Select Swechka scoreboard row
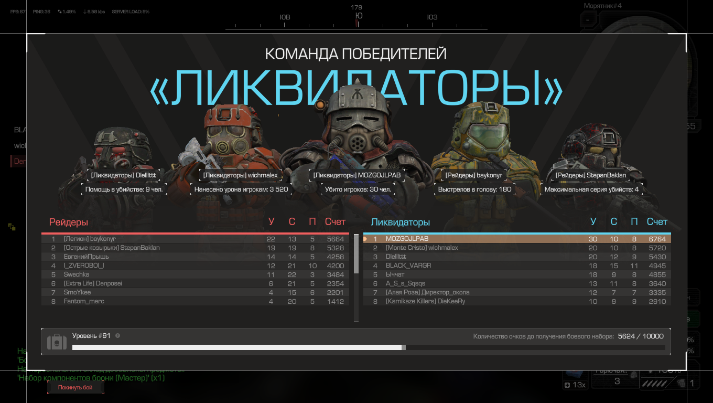The image size is (713, 403). (195, 274)
